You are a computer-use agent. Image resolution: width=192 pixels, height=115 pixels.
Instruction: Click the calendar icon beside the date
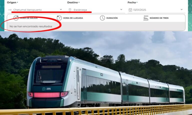(x=130, y=10)
